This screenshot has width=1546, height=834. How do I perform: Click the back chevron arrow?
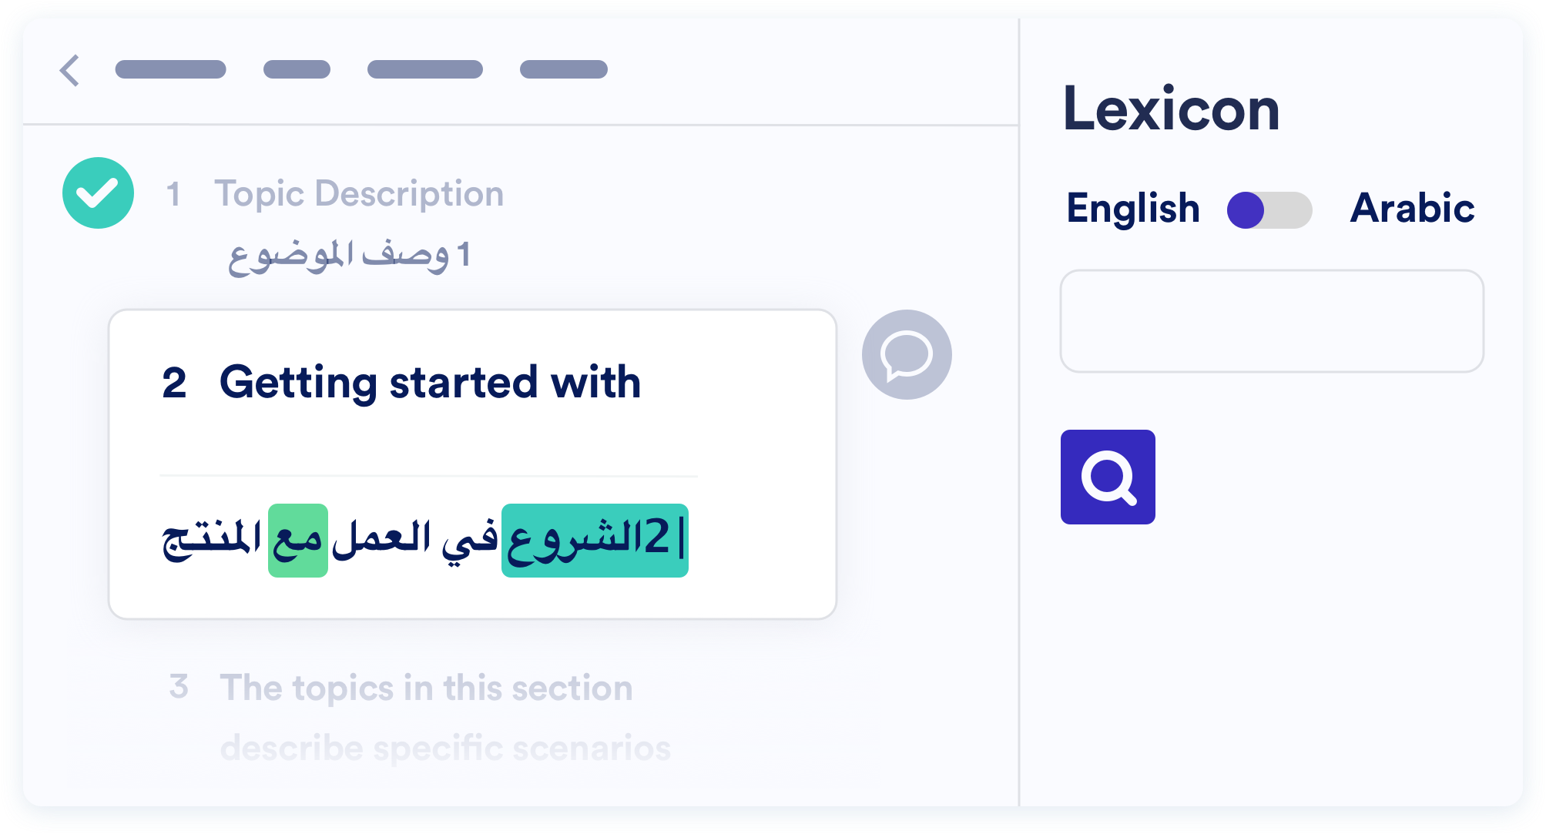click(70, 70)
